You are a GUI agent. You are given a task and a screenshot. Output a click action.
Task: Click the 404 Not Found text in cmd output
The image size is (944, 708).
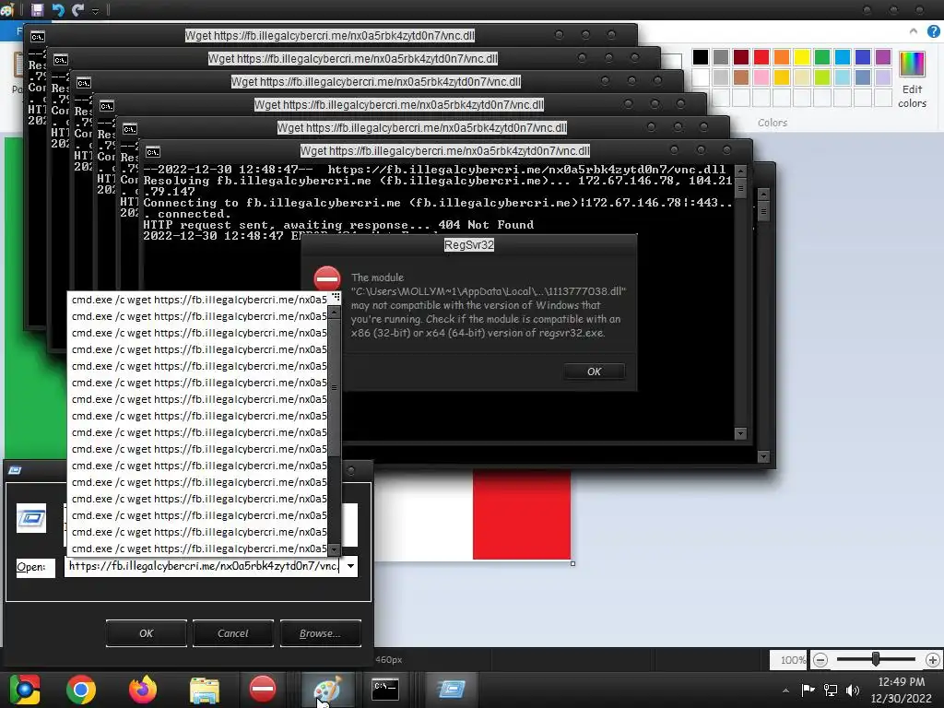point(486,225)
